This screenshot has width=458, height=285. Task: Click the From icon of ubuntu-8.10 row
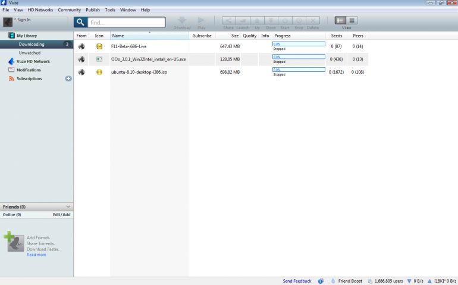tap(81, 72)
